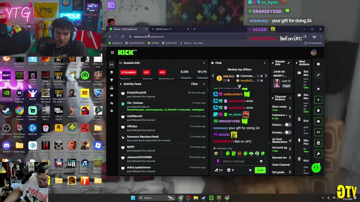Screen dimensions: 360x202
Task: Open the TIPPING bookmark
Action: tap(153, 43)
